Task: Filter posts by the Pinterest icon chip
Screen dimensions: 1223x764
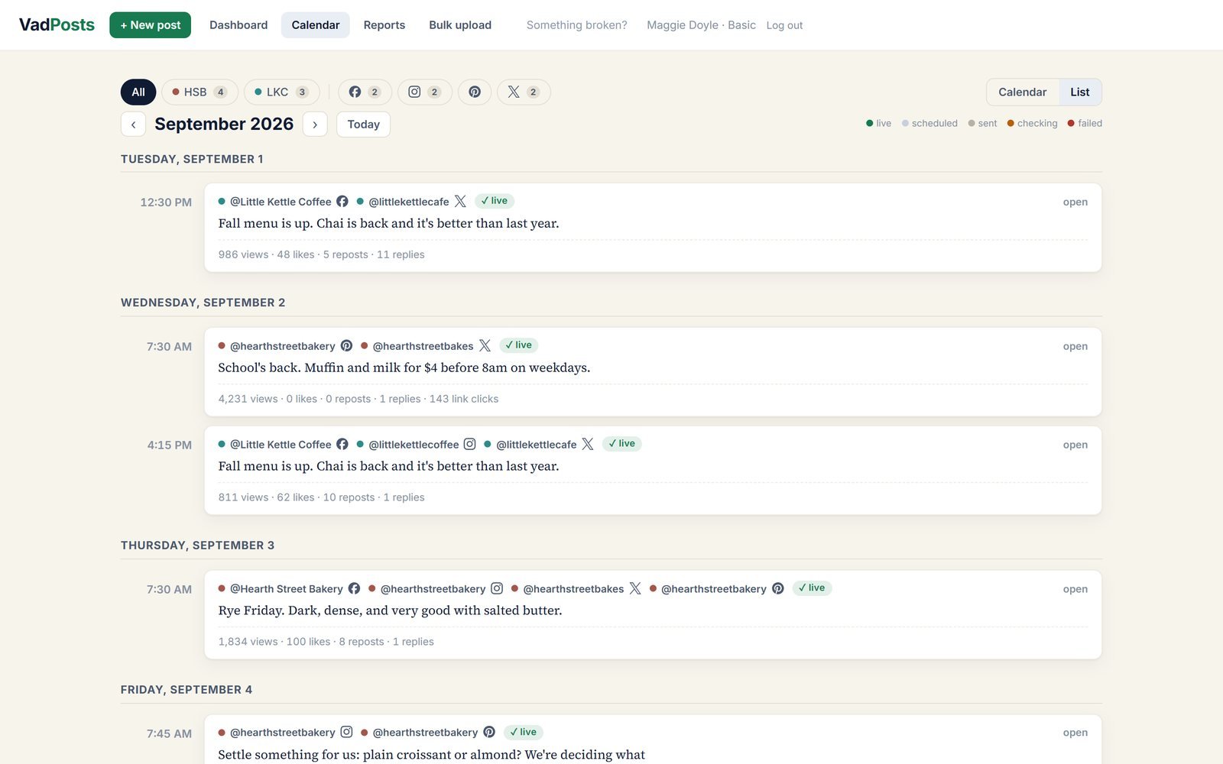Action: [x=475, y=92]
